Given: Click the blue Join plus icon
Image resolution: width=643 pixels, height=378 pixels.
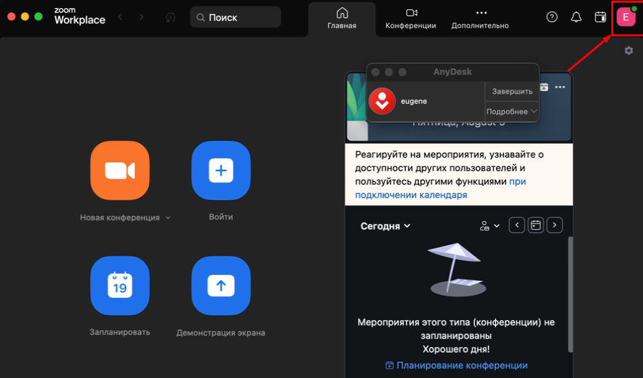Looking at the screenshot, I should tap(220, 170).
